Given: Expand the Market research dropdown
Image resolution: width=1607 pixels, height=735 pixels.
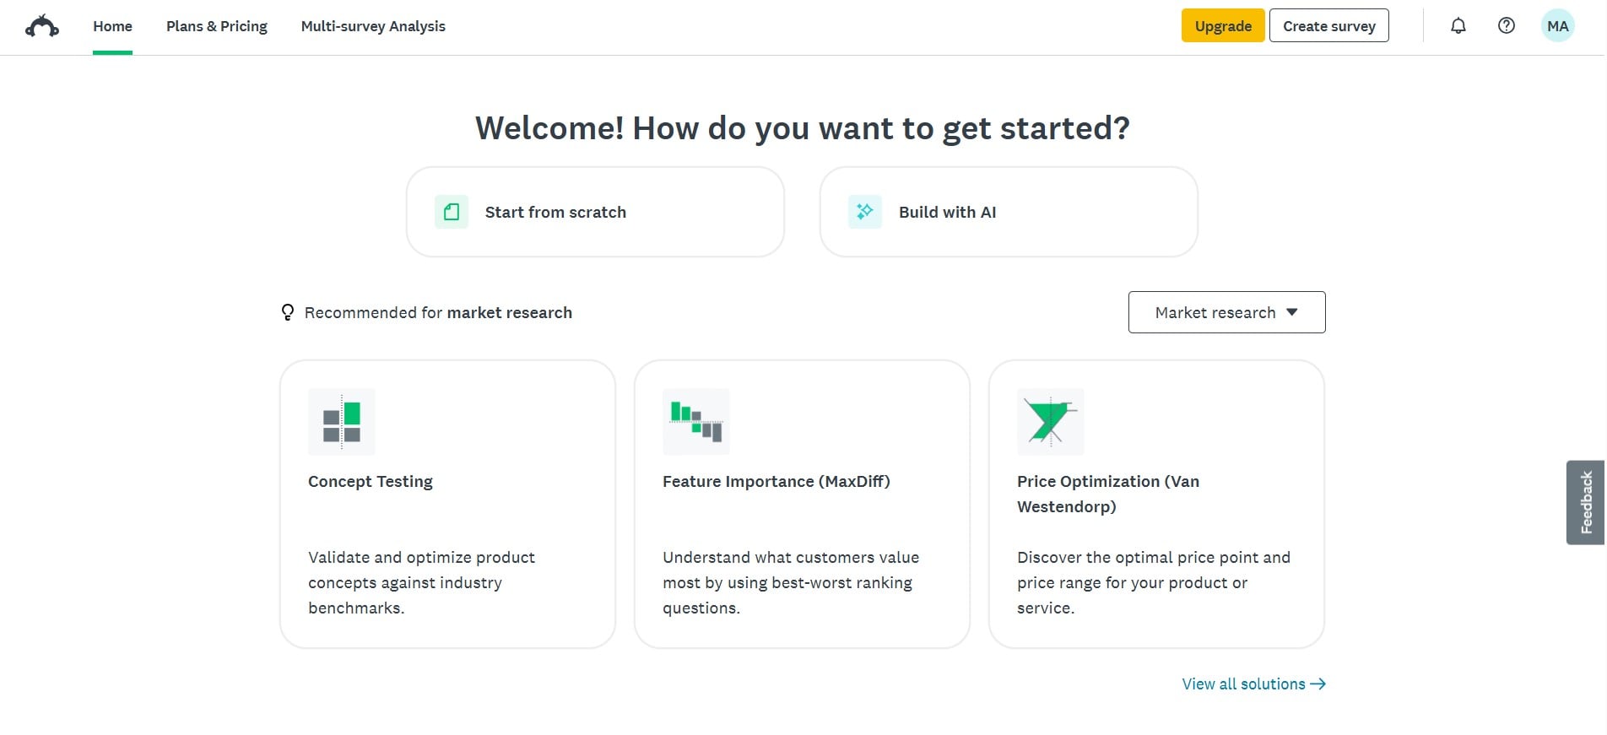Looking at the screenshot, I should point(1226,312).
